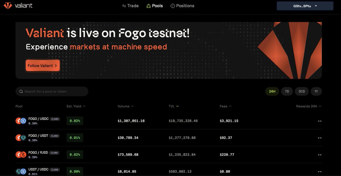Image resolution: width=341 pixels, height=176 pixels.
Task: Click the Valiant logo icon
Action: click(8, 6)
